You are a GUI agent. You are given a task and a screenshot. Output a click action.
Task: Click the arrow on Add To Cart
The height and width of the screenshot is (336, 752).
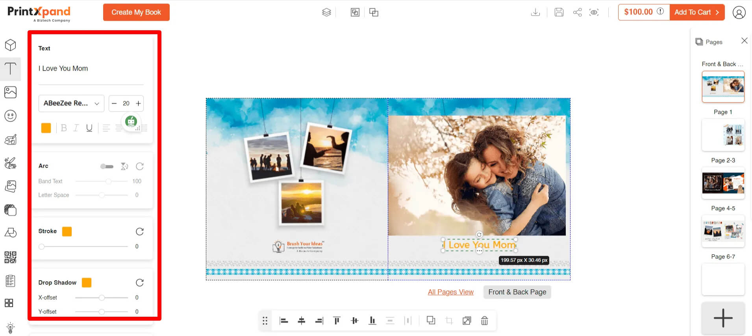[717, 12]
